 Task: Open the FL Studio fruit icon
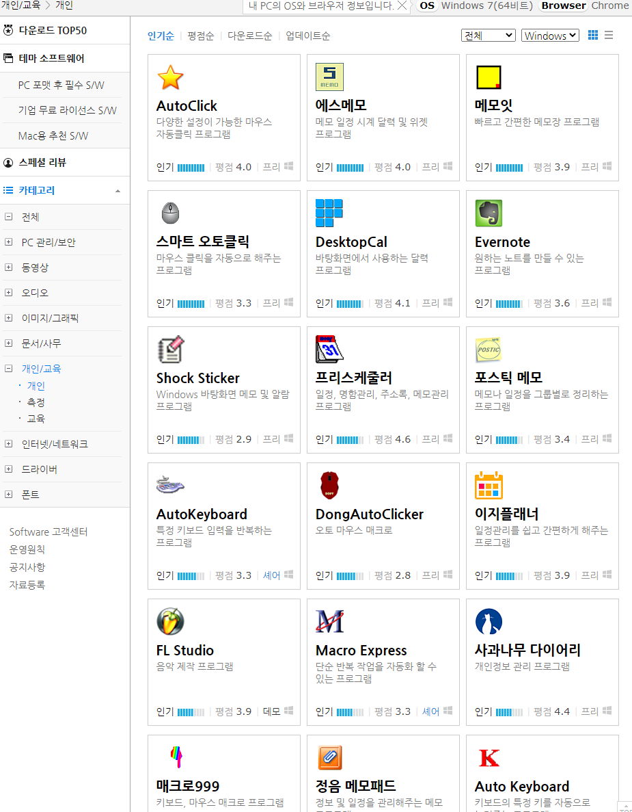coord(170,621)
